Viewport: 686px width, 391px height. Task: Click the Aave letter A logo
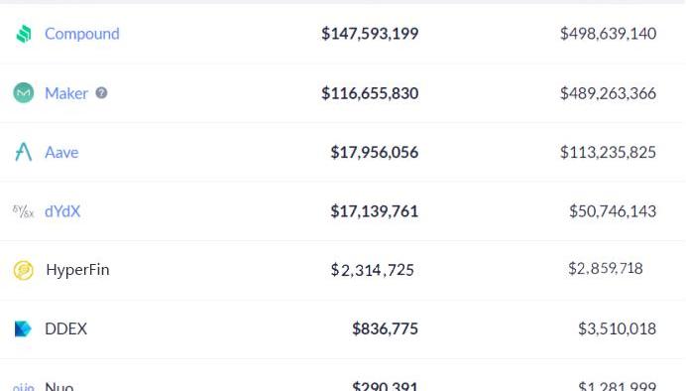pyautogui.click(x=23, y=152)
